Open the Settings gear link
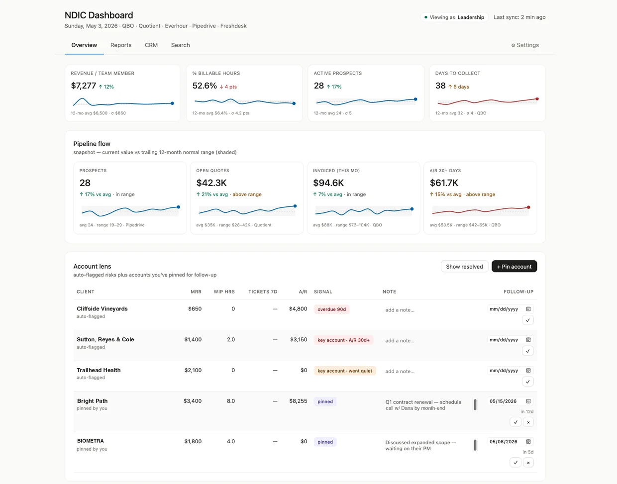This screenshot has width=617, height=484. [525, 45]
